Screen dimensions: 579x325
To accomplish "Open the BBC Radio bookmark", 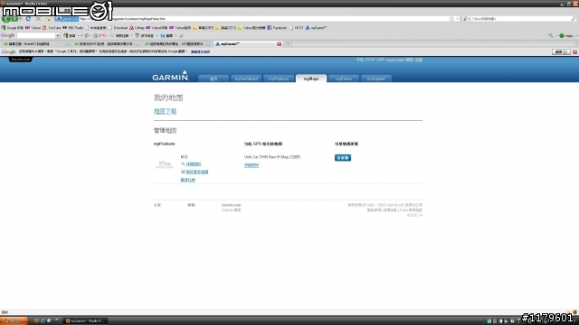I will 73,28.
